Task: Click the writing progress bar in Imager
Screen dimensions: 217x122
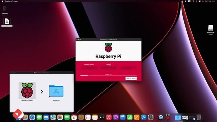Action: point(108,76)
